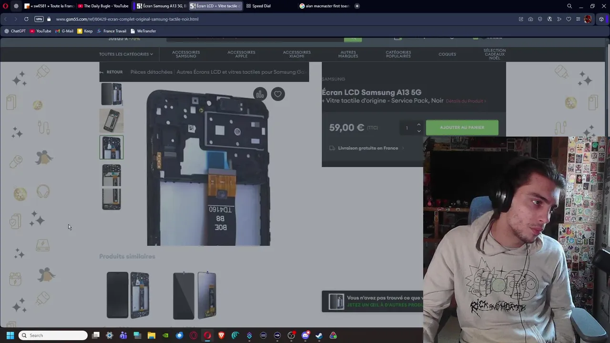
Task: Click the taskbar Search box
Action: (53, 335)
